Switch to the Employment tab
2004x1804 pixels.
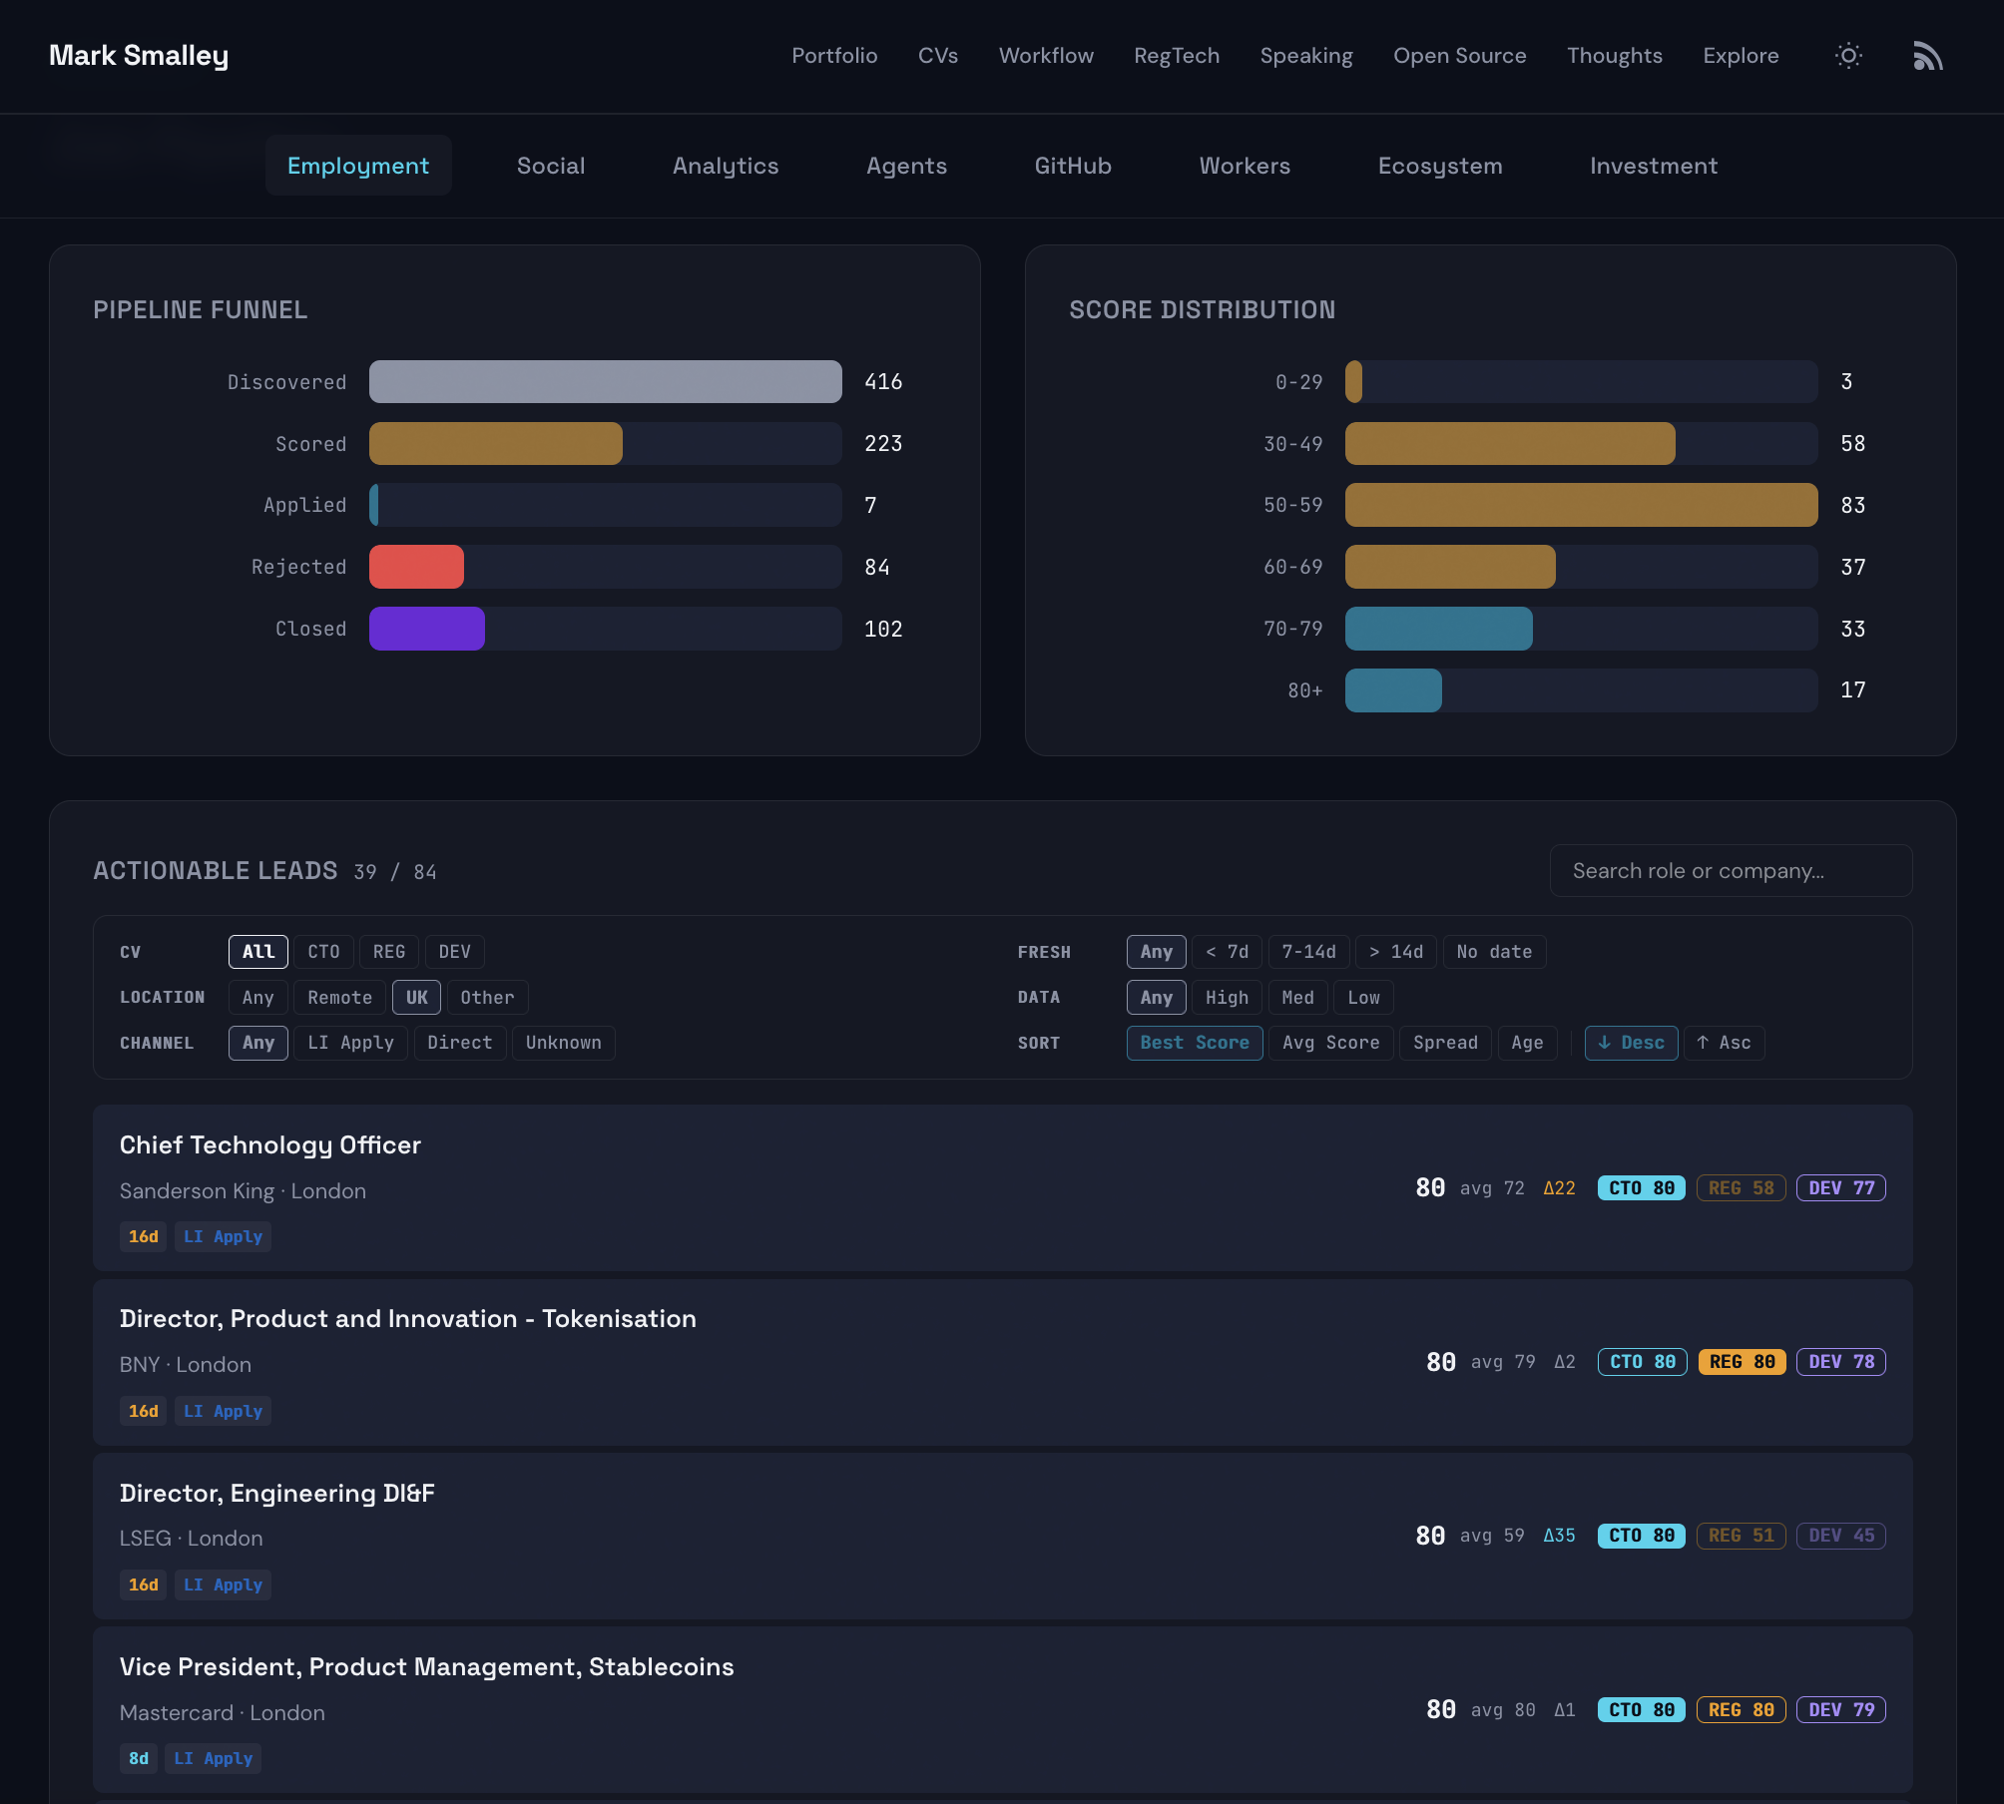358,166
